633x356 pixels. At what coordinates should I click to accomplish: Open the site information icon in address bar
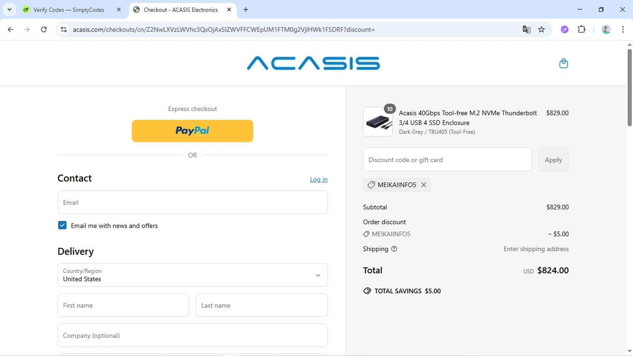[64, 30]
